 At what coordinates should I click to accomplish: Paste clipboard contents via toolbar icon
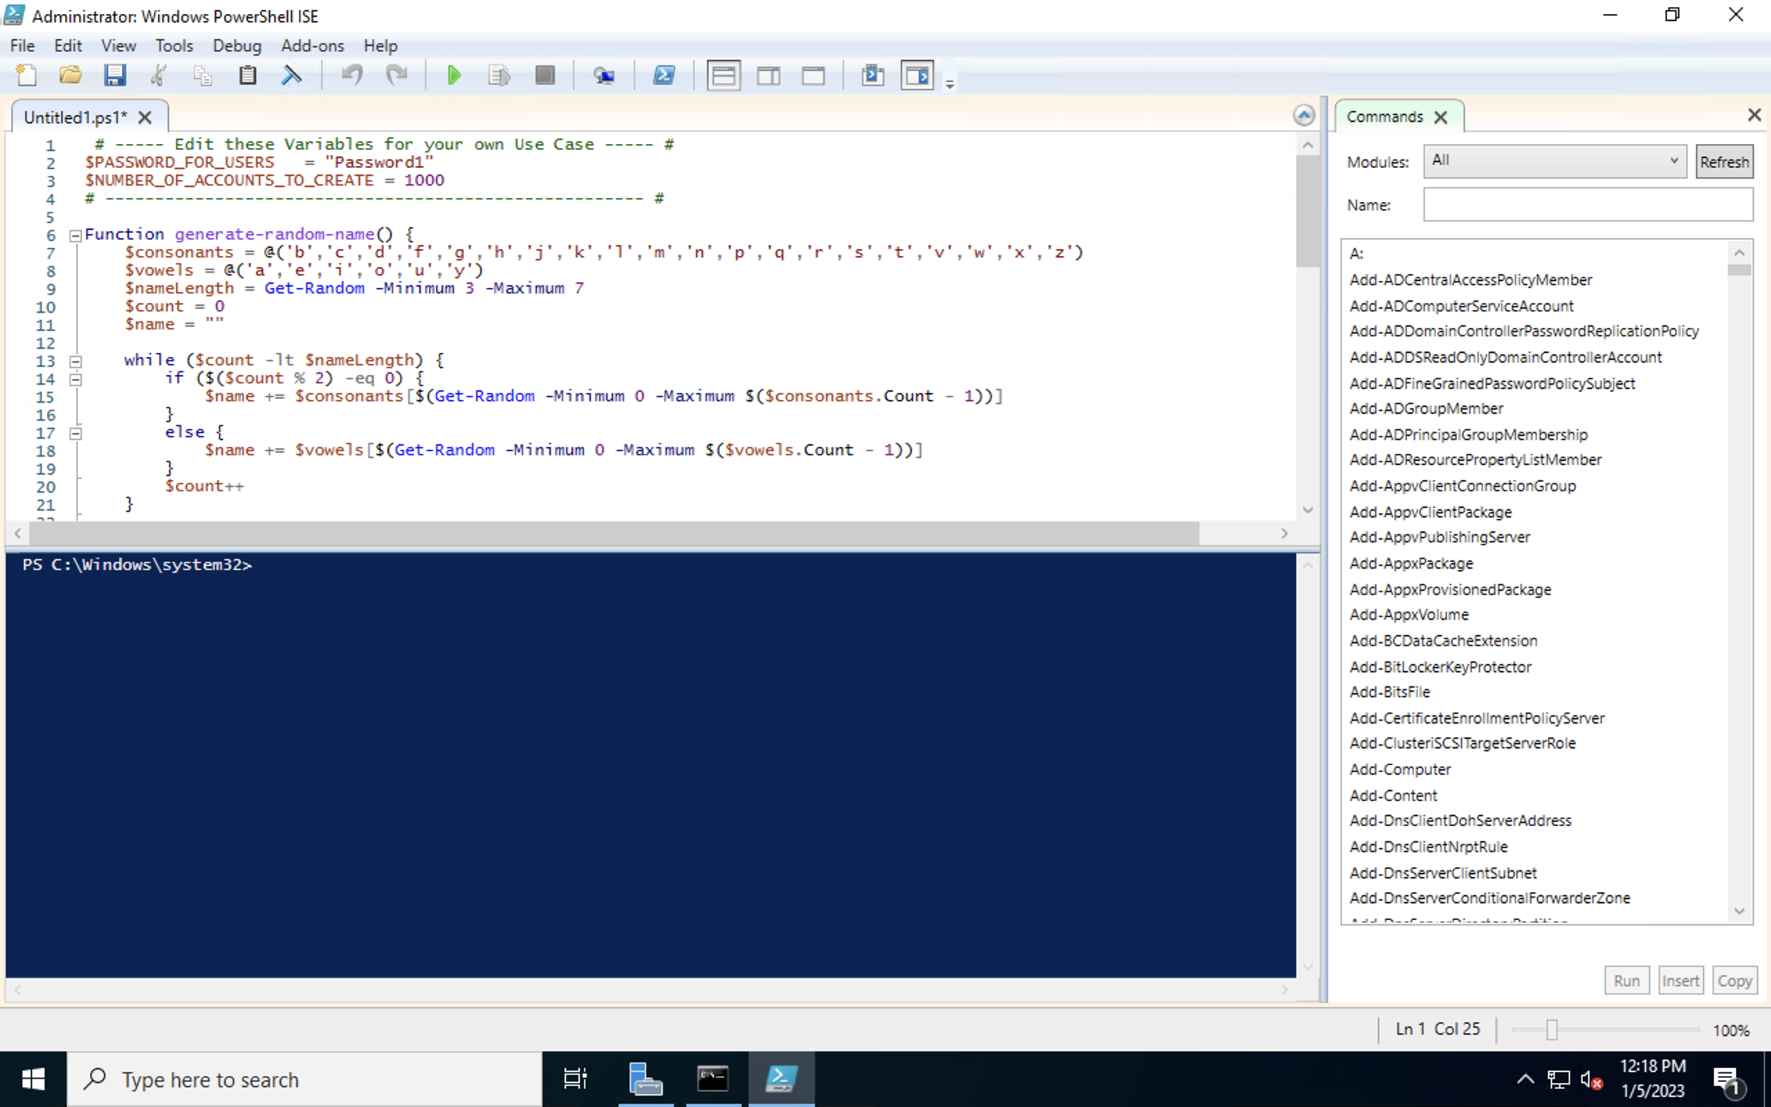click(248, 75)
